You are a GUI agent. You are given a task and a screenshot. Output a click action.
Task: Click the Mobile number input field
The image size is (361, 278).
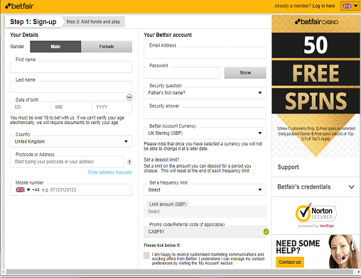click(x=71, y=189)
